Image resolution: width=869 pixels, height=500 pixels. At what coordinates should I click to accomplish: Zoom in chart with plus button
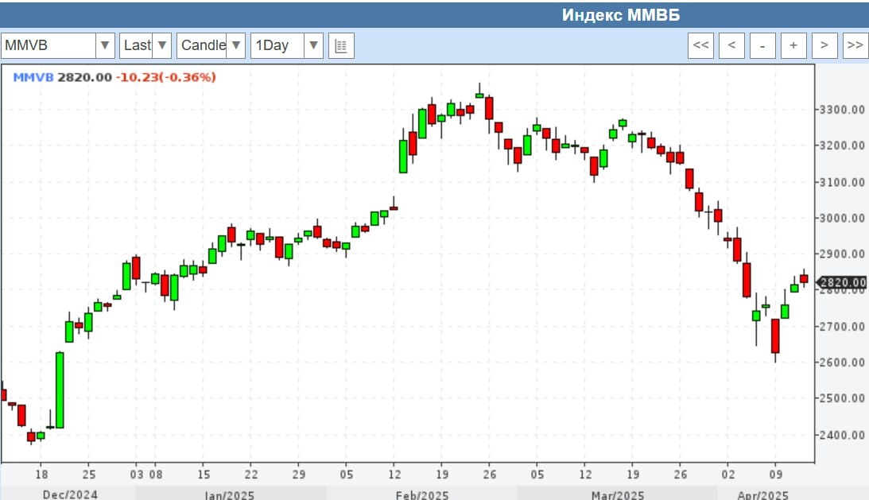793,45
